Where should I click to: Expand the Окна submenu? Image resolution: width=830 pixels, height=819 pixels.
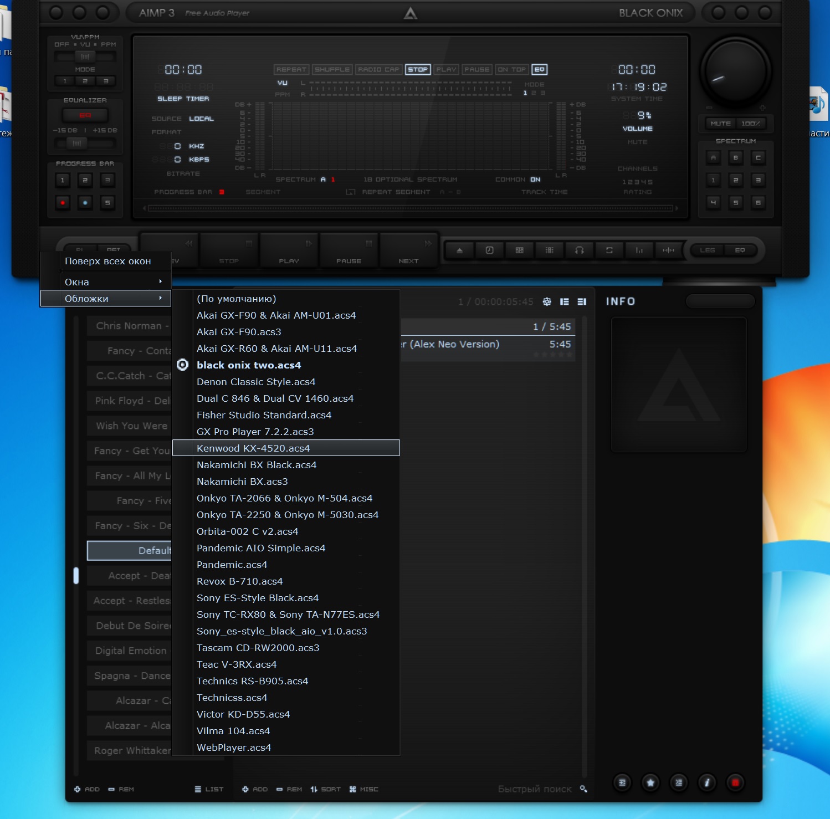click(106, 281)
